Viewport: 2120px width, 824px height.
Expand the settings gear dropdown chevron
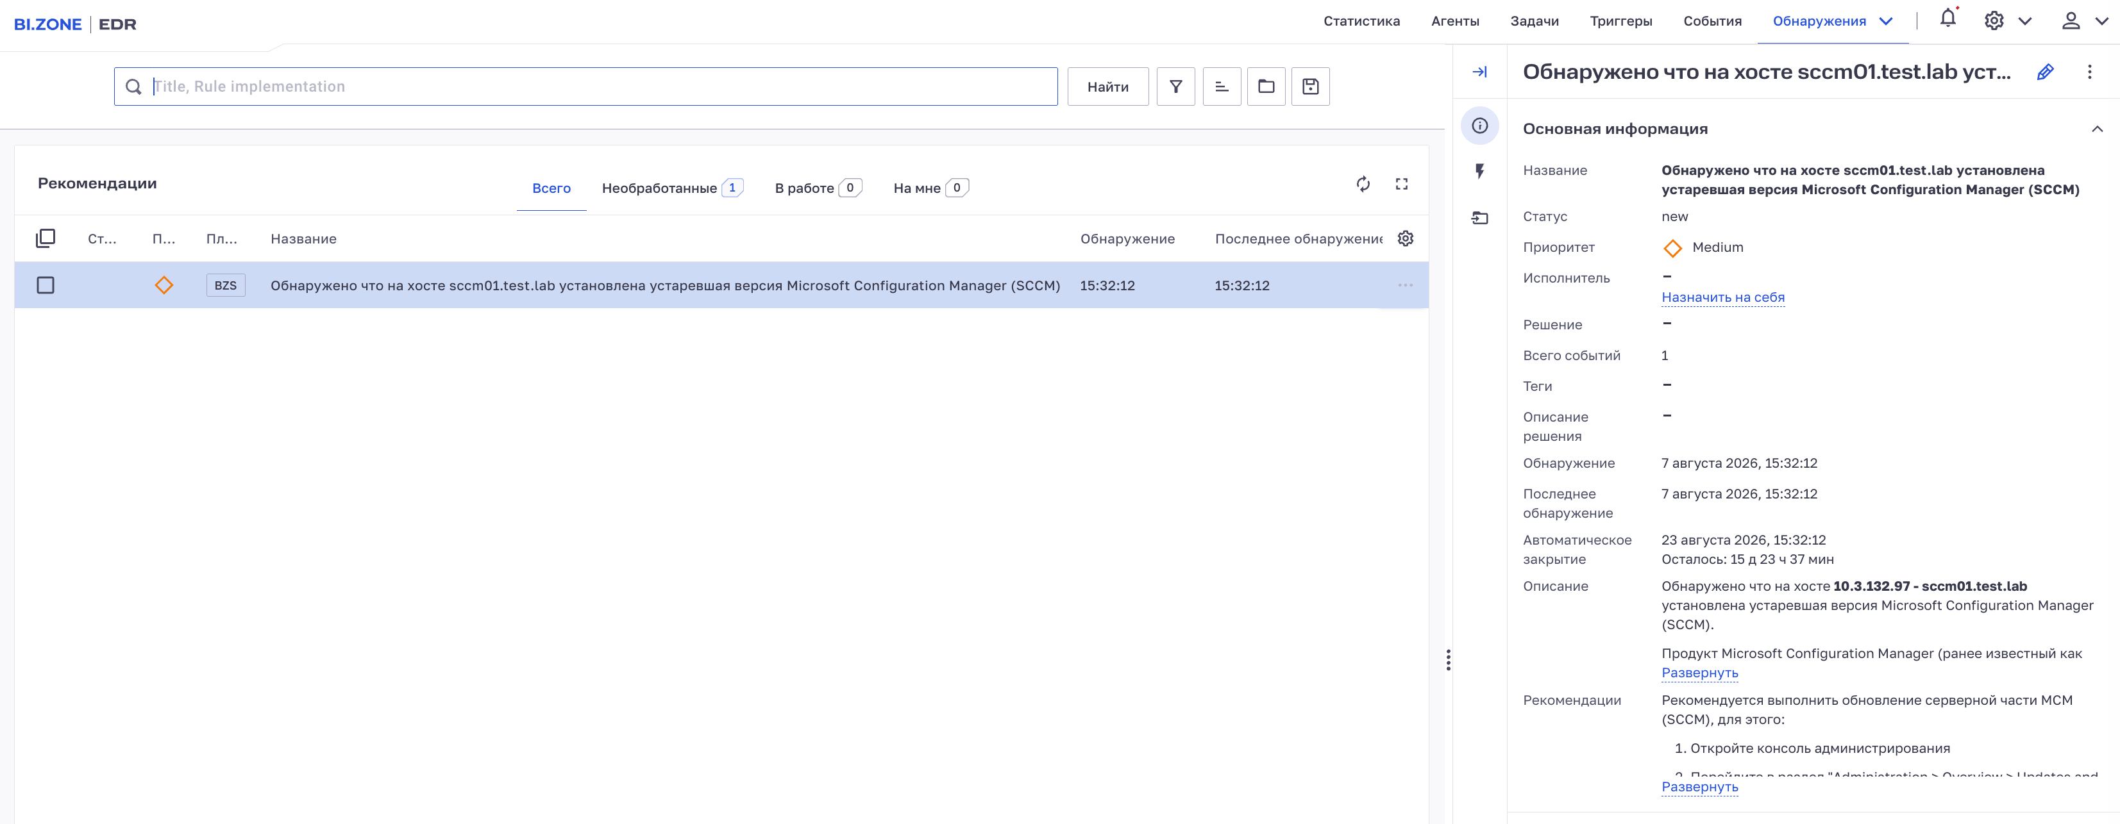(x=2025, y=21)
